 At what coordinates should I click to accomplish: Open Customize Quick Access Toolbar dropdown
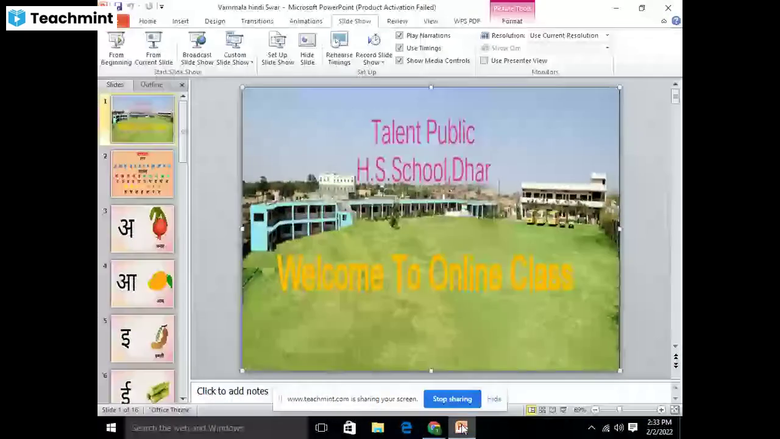click(161, 7)
